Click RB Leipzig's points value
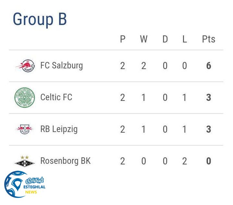 (x=209, y=129)
